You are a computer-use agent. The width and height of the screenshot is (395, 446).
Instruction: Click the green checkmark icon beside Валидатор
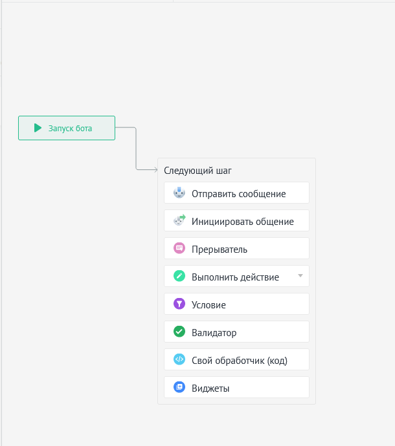[179, 332]
